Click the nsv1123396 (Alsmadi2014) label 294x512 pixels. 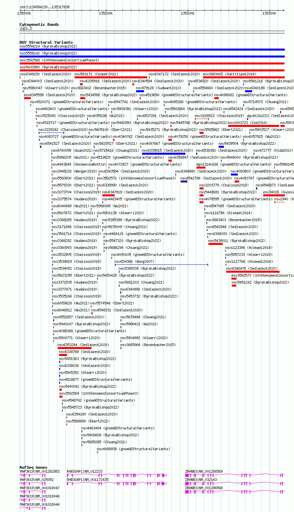coord(249,248)
